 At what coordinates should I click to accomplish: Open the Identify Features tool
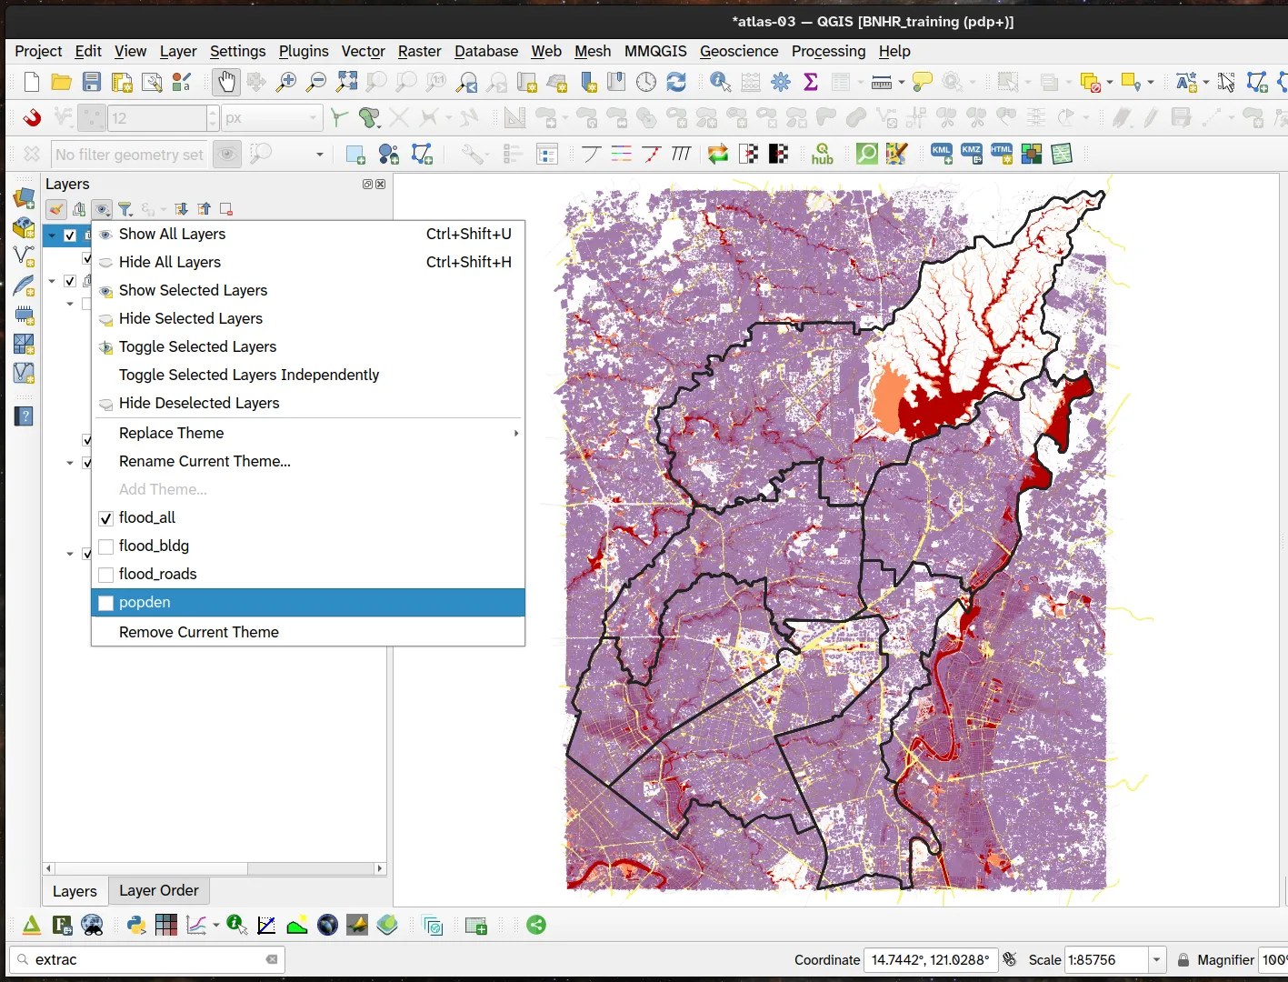pyautogui.click(x=720, y=83)
